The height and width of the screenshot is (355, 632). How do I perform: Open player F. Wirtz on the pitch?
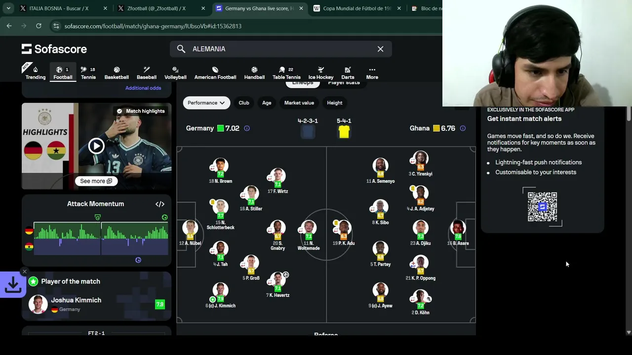[x=277, y=181]
